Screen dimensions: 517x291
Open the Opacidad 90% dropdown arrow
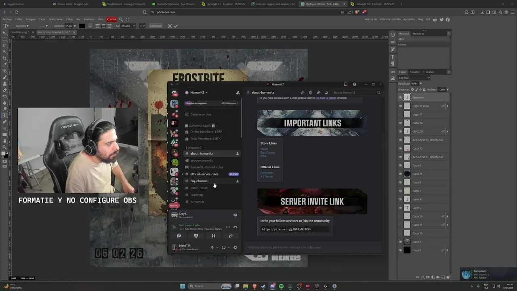[x=420, y=84]
